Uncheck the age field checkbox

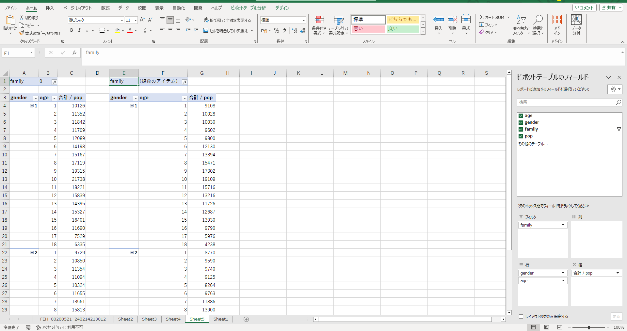(x=521, y=116)
